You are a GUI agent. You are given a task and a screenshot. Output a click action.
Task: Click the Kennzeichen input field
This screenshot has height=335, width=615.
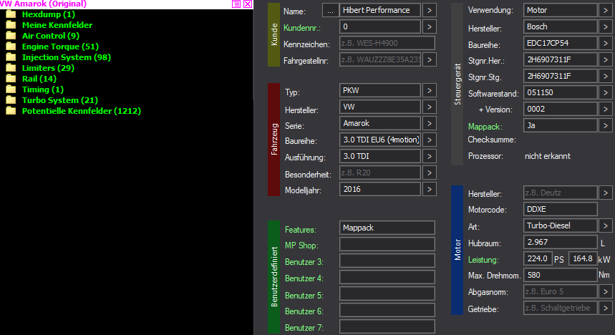pyautogui.click(x=387, y=43)
